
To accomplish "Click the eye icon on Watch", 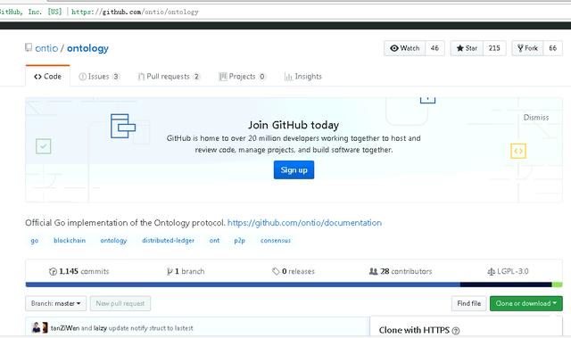I will click(x=394, y=48).
